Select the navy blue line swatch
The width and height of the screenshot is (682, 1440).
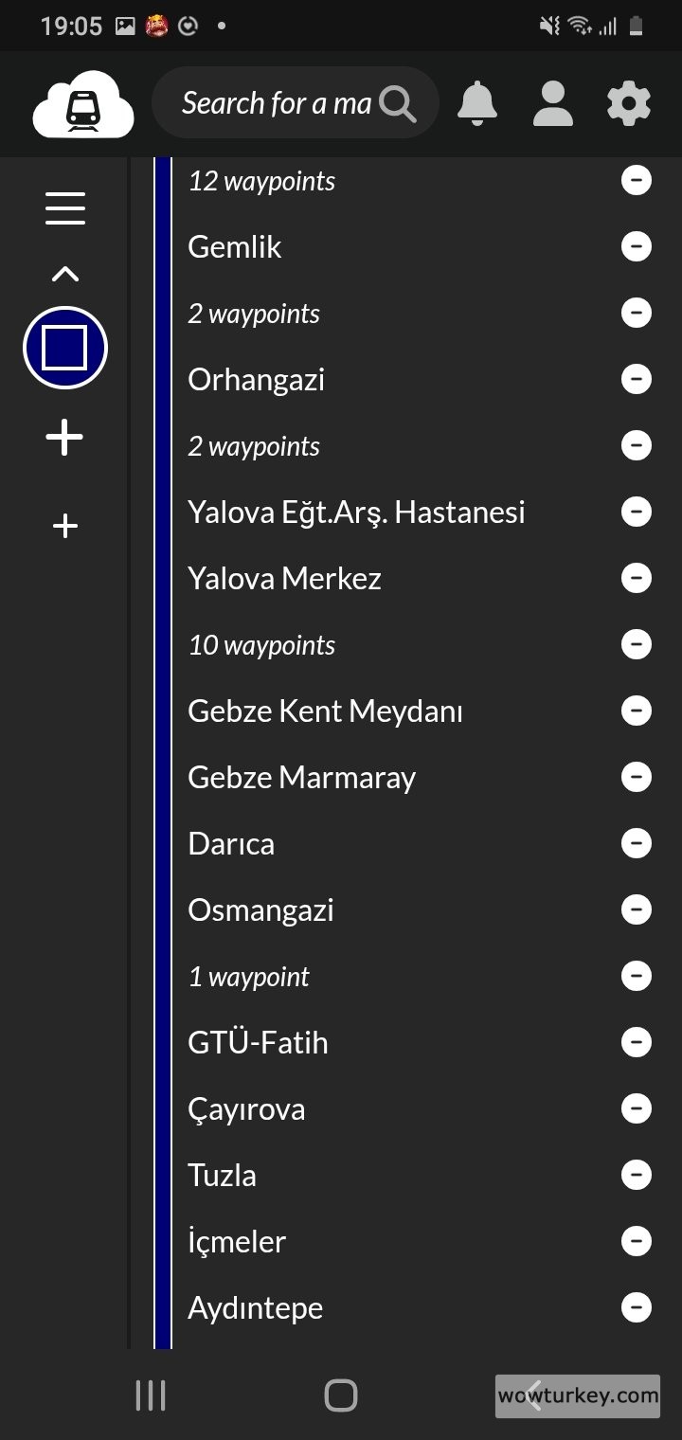tap(65, 348)
